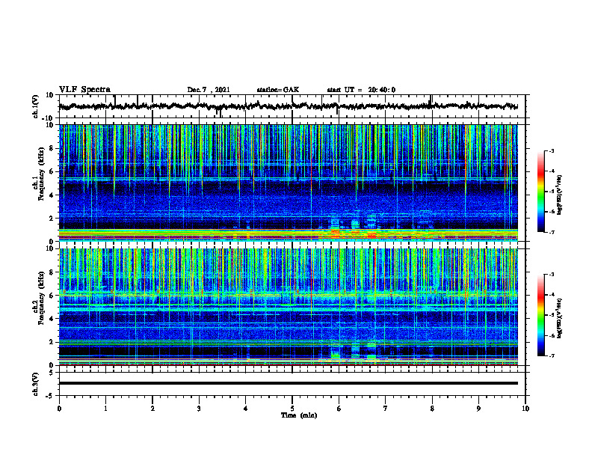Click the "ch.3(V)" axis label

click(x=35, y=385)
